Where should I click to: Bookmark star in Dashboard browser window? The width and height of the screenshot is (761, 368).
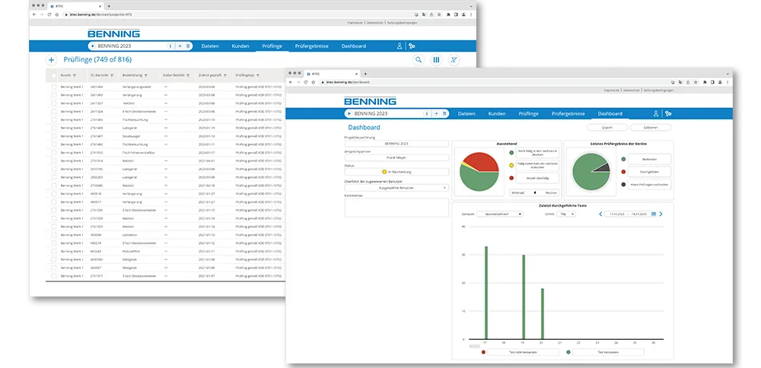[696, 82]
